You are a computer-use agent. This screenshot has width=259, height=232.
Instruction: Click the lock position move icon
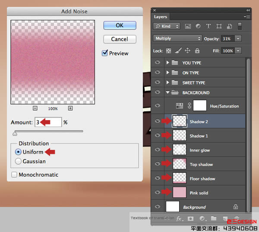[x=188, y=51]
